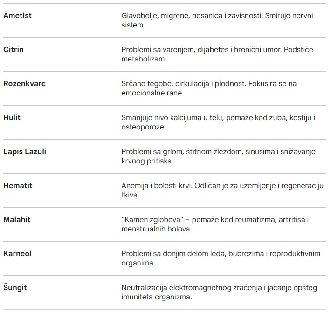
Task: Click the Hematit crystal name
Action: 18,186
